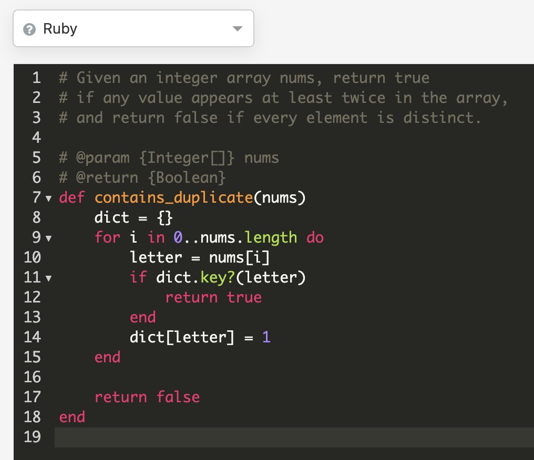The width and height of the screenshot is (534, 460).
Task: Open the Ruby language dropdown
Action: 133,28
